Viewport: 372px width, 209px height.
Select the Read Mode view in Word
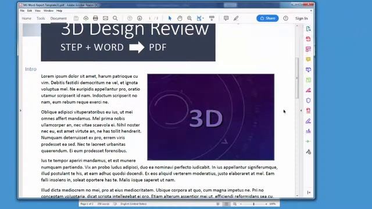[218, 204]
